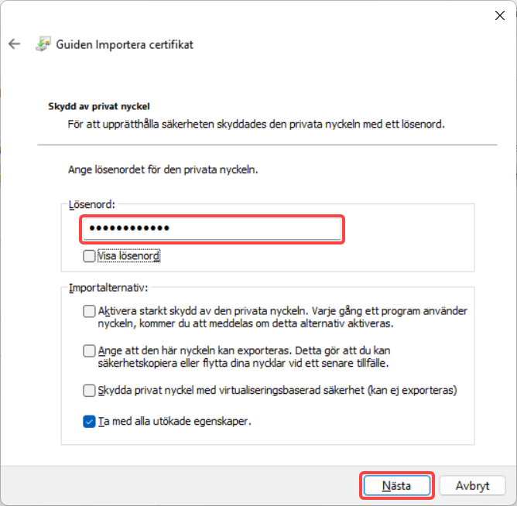517x506 pixels.
Task: Tick the Visa lösenord checkbox
Action: point(89,256)
